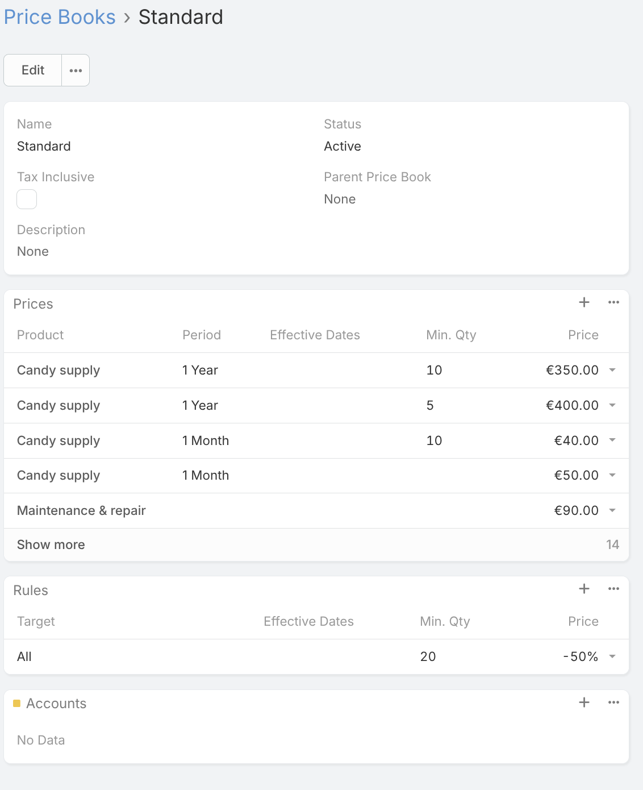Open the Prices section more options menu
This screenshot has width=643, height=790.
click(613, 302)
